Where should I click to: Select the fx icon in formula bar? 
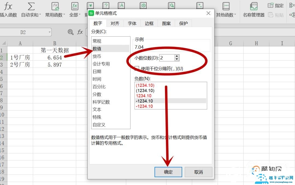tap(80, 32)
